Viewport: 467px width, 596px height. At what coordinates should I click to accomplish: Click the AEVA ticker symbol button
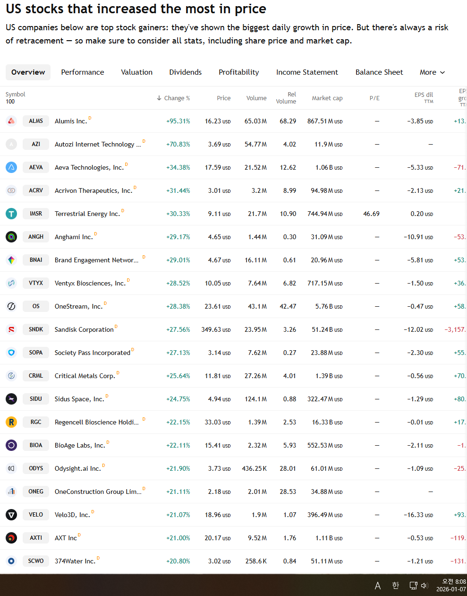tap(36, 167)
